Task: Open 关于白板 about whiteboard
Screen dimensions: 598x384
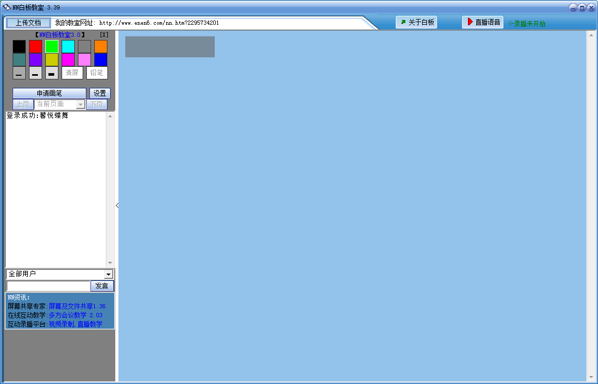Action: point(416,22)
